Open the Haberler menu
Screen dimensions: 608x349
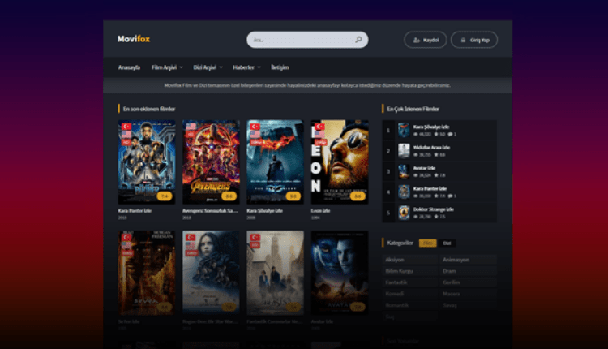click(x=243, y=67)
